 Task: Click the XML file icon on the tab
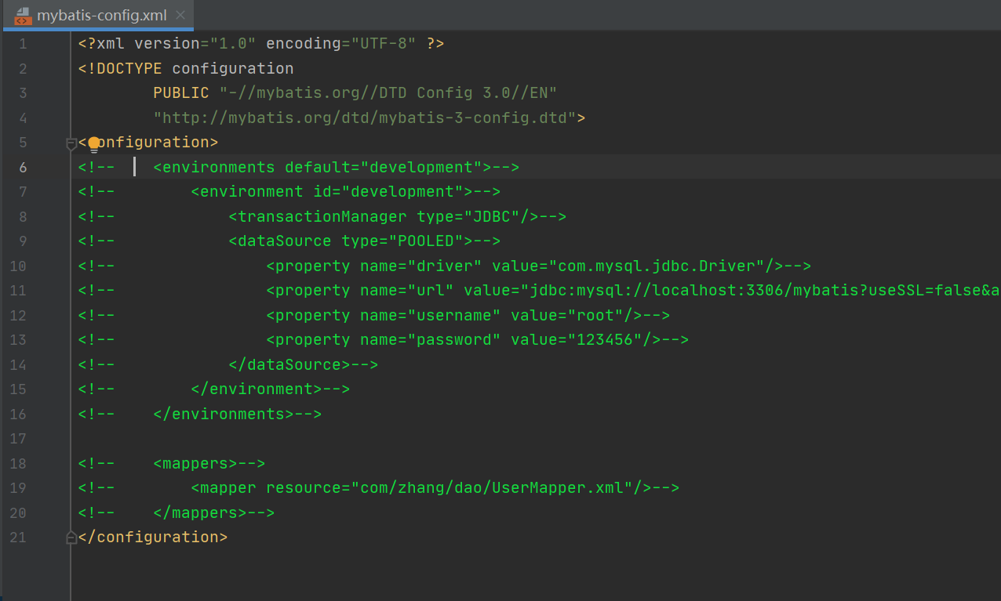click(23, 16)
